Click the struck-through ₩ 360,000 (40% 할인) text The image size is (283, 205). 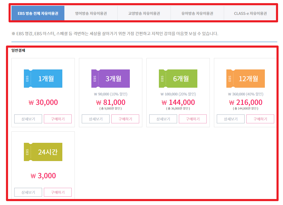click(246, 94)
